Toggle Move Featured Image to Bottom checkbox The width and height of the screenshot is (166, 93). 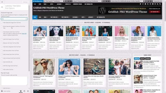2,26
